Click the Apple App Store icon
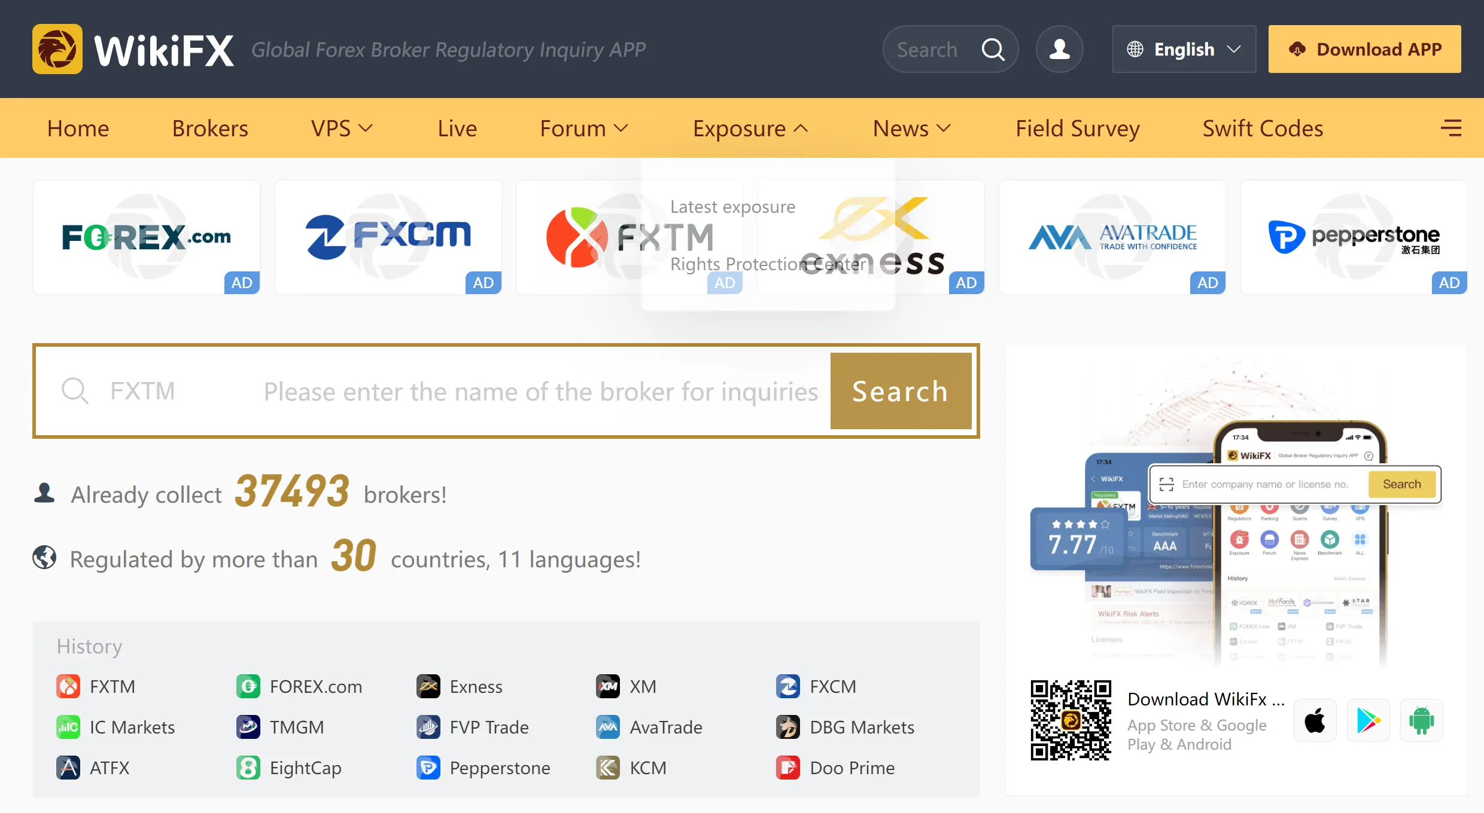This screenshot has width=1484, height=813. (x=1315, y=720)
